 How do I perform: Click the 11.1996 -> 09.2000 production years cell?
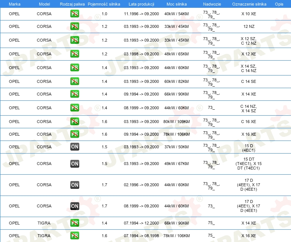point(141,14)
